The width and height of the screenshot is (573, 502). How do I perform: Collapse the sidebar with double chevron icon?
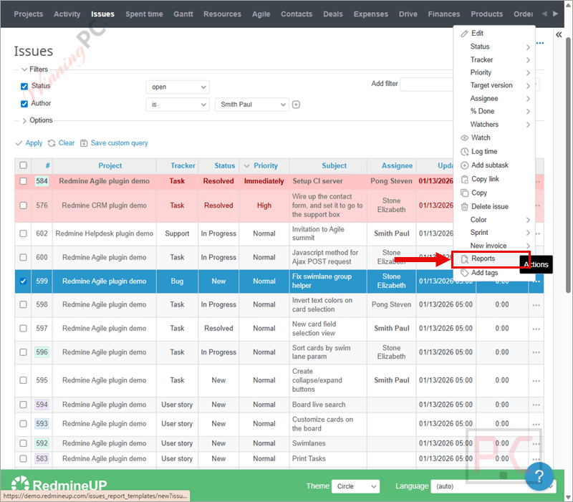coord(559,34)
